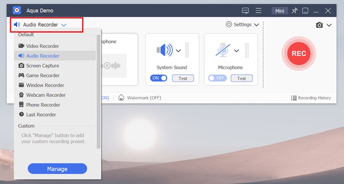Choose Last Recorder option
This screenshot has width=344, height=184.
pyautogui.click(x=55, y=115)
